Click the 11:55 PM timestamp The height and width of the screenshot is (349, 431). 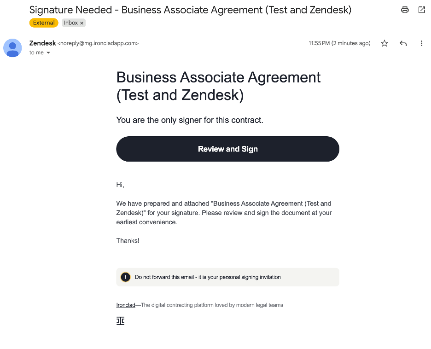[x=339, y=43]
